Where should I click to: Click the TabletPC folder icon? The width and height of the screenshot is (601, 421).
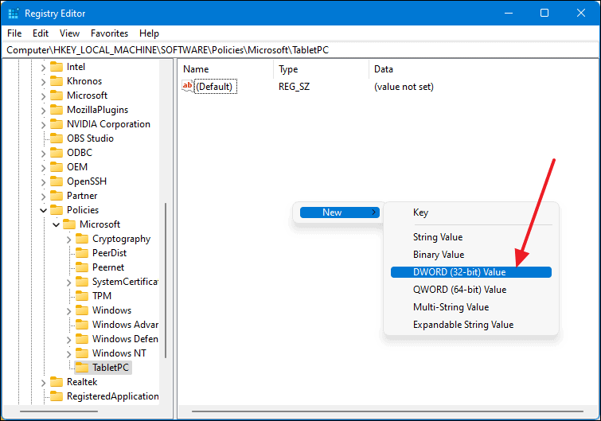tap(82, 368)
